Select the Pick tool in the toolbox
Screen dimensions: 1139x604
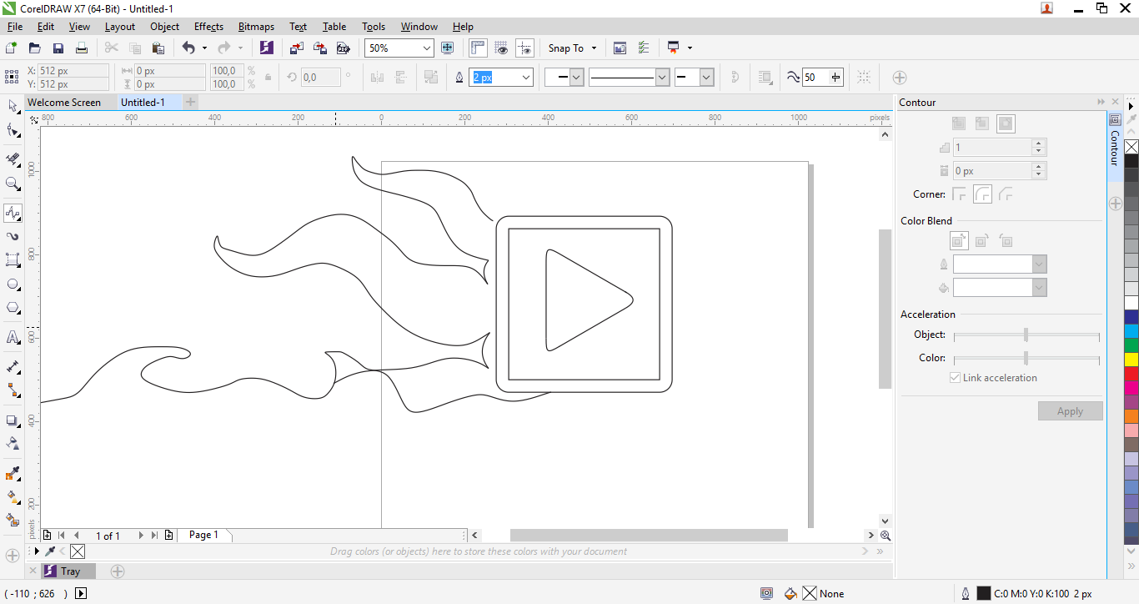pyautogui.click(x=13, y=106)
